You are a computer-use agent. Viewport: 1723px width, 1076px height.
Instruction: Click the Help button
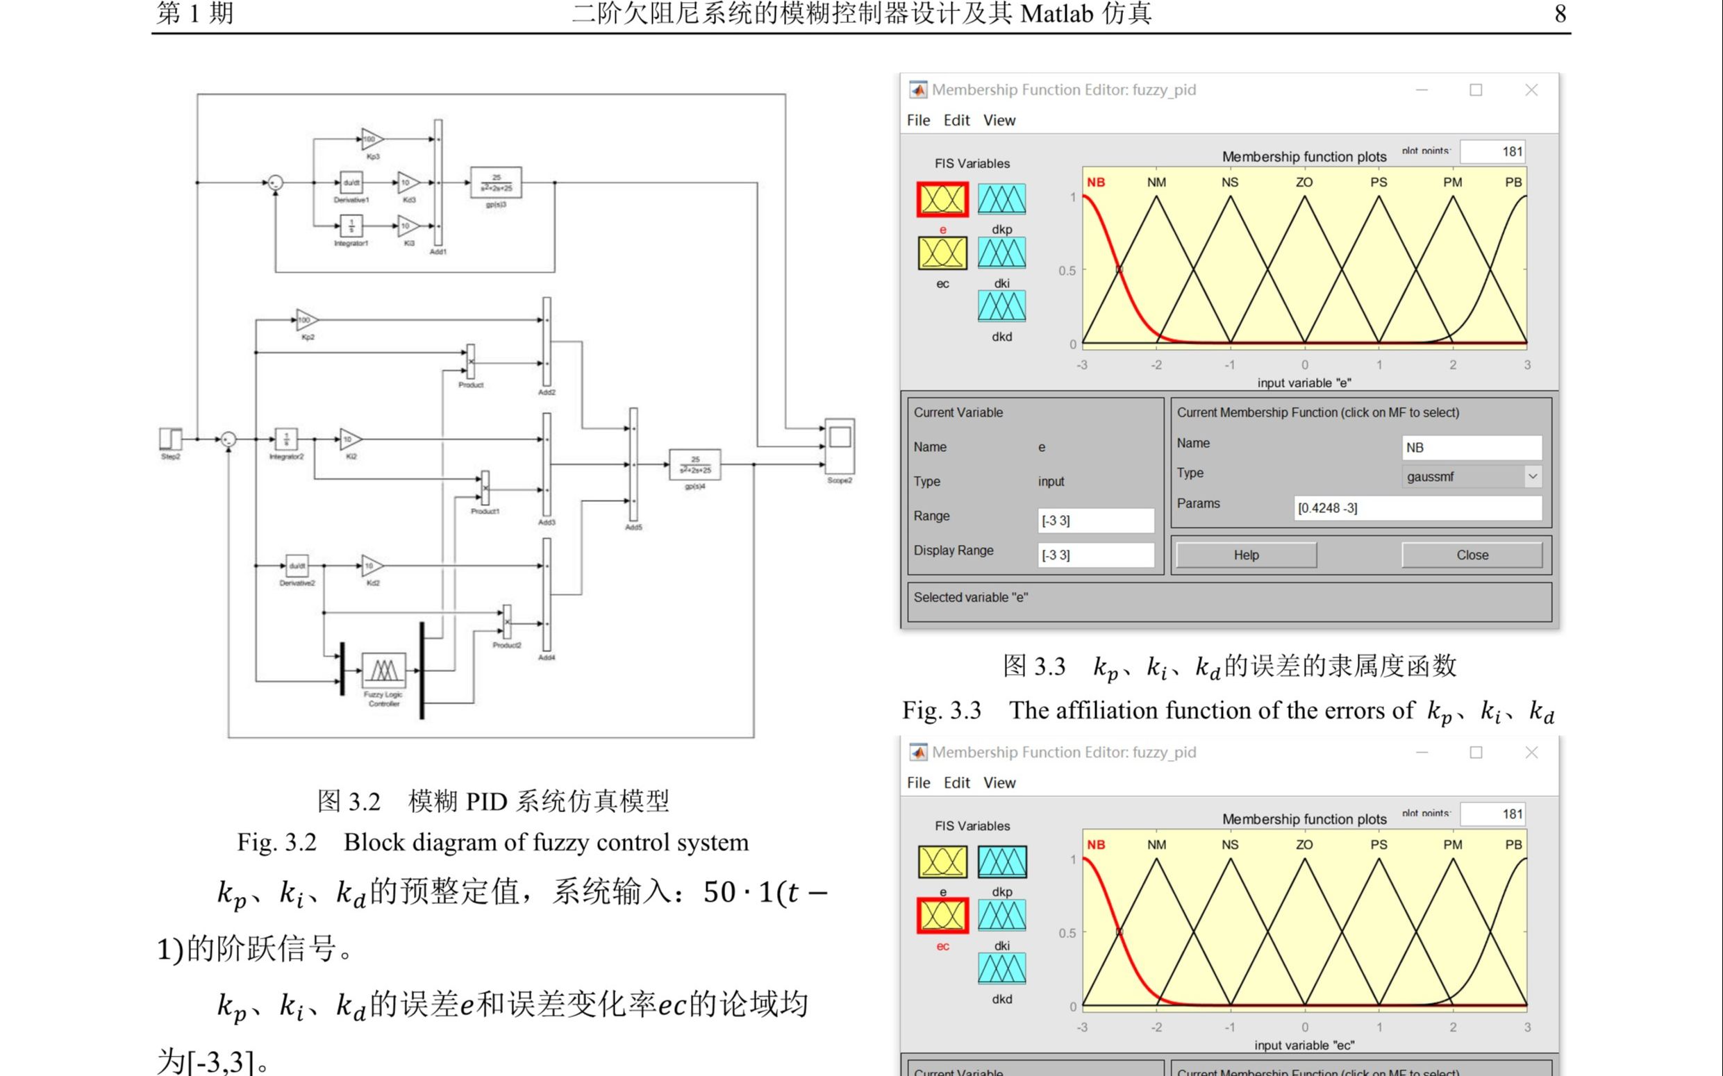pos(1246,555)
